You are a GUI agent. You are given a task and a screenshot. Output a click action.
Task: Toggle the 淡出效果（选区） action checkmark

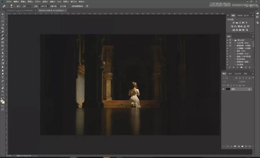[227, 43]
